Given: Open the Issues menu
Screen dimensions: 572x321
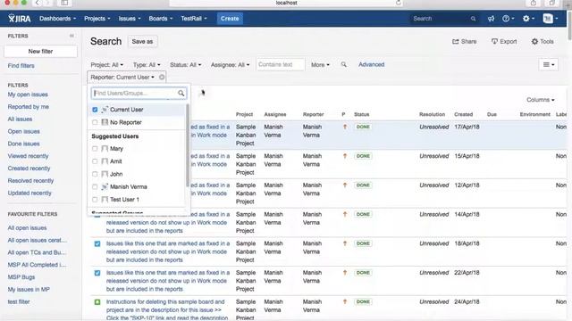Looking at the screenshot, I should (130, 19).
